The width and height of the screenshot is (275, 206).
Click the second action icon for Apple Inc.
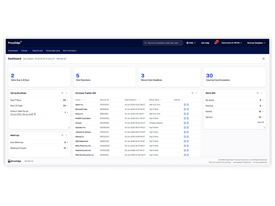(188, 105)
